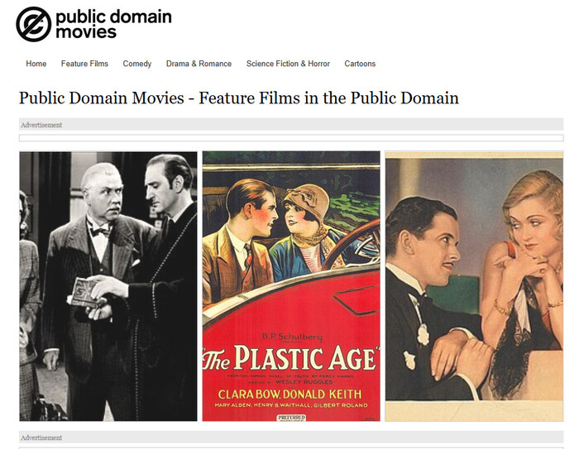Open the Home menu item
The width and height of the screenshot is (579, 449).
[x=36, y=64]
